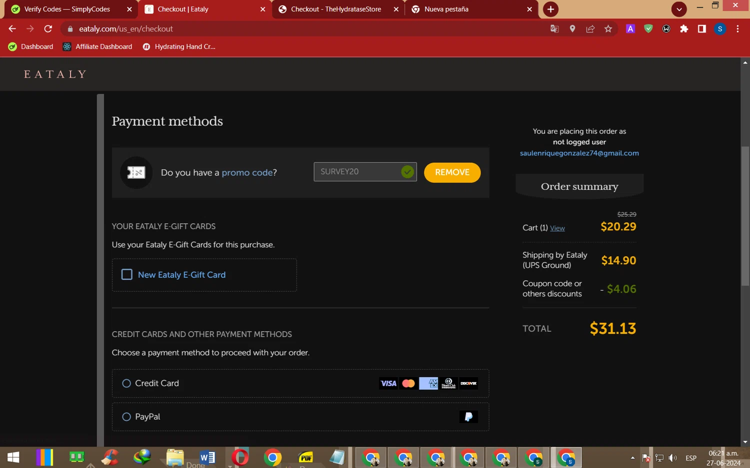
Task: Open the Extensions puzzle piece menu
Action: pos(684,29)
